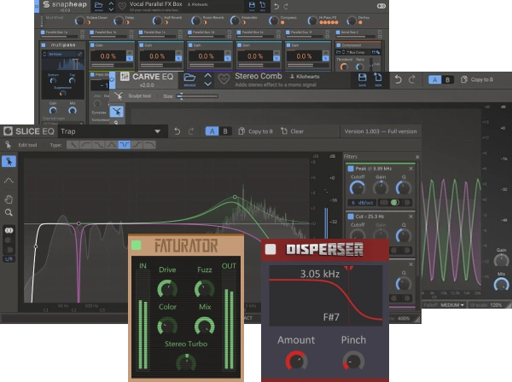Viewport: 512px width, 382px height.
Task: Switch to Carve EQ state A
Action: 434,79
